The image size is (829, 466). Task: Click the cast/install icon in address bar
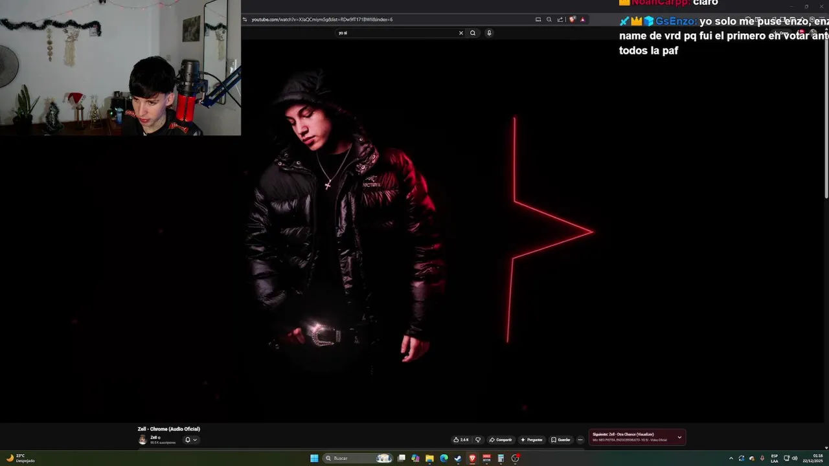538,19
